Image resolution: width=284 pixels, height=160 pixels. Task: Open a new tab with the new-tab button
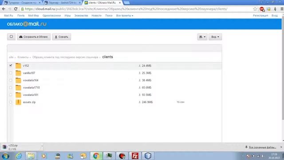126,3
